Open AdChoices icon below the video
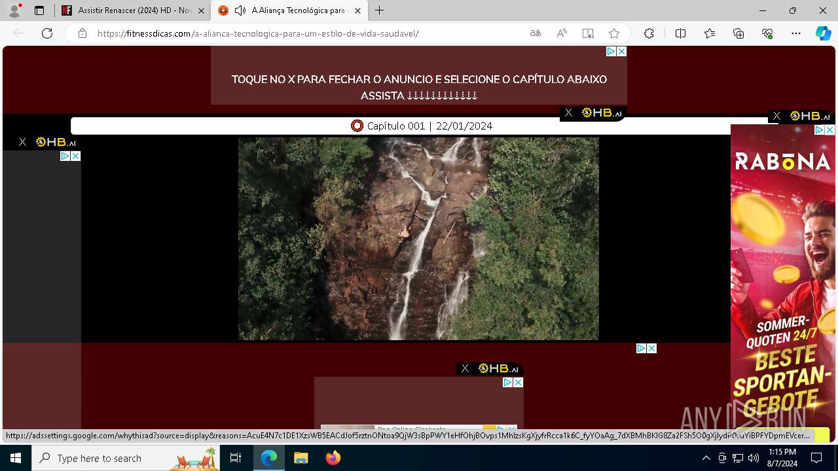The height and width of the screenshot is (471, 838). [x=642, y=348]
